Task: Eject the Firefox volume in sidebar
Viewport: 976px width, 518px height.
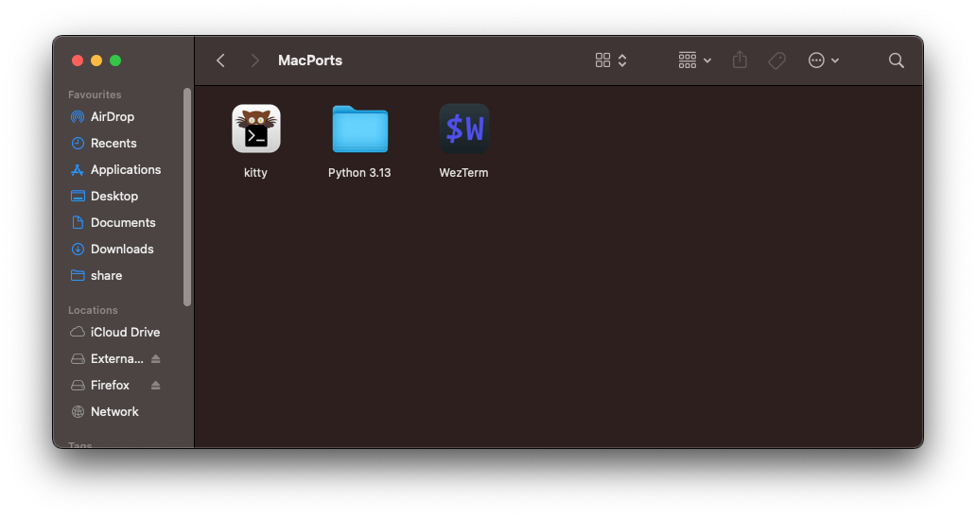Action: 156,386
